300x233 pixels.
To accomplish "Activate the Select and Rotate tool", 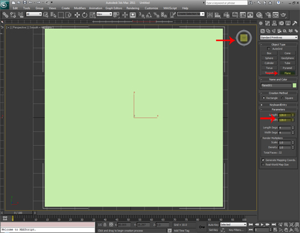I will pos(85,15).
